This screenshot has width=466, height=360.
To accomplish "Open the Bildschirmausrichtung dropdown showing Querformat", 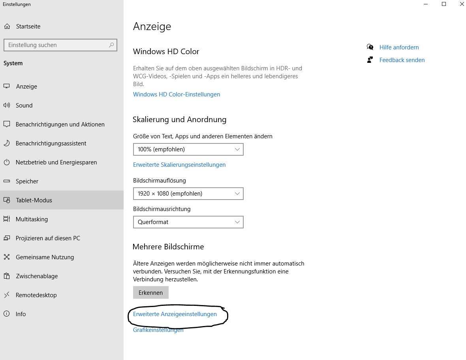I will click(188, 222).
